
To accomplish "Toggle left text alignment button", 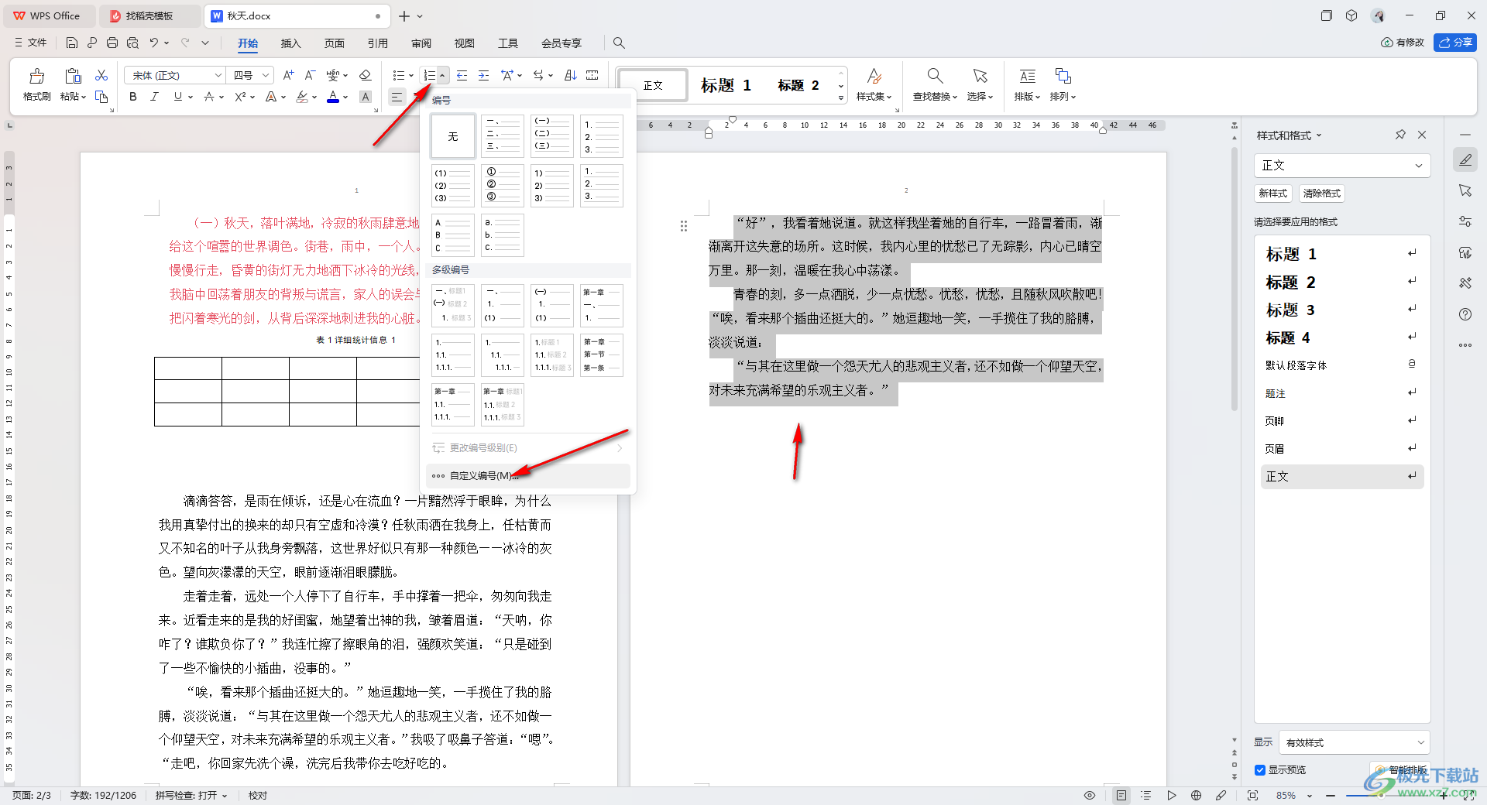I will [x=397, y=97].
